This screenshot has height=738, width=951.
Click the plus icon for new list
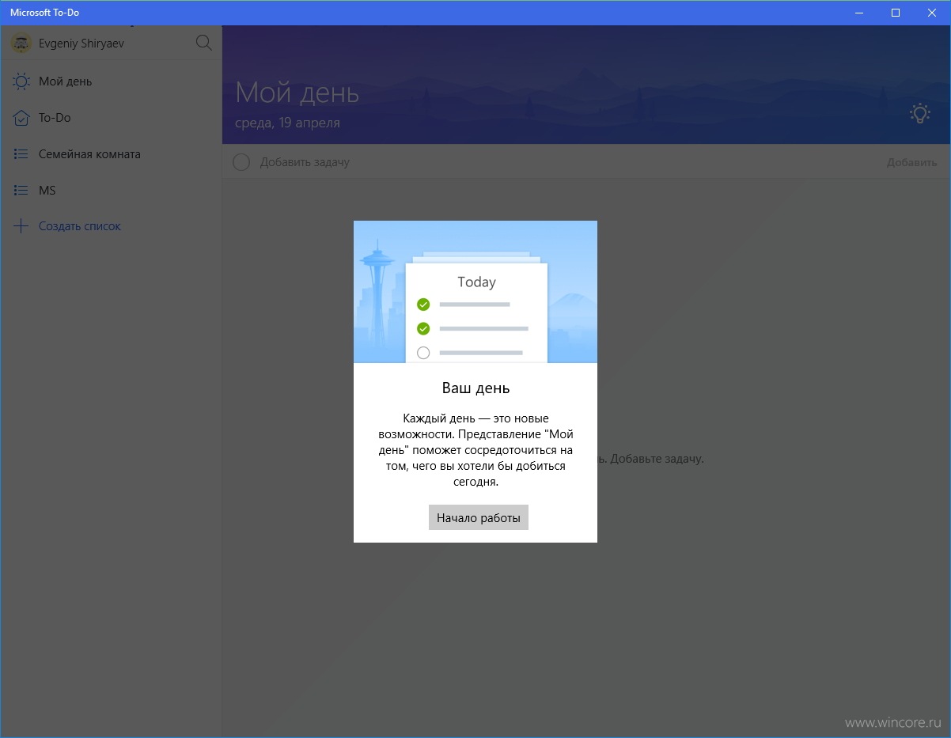21,226
